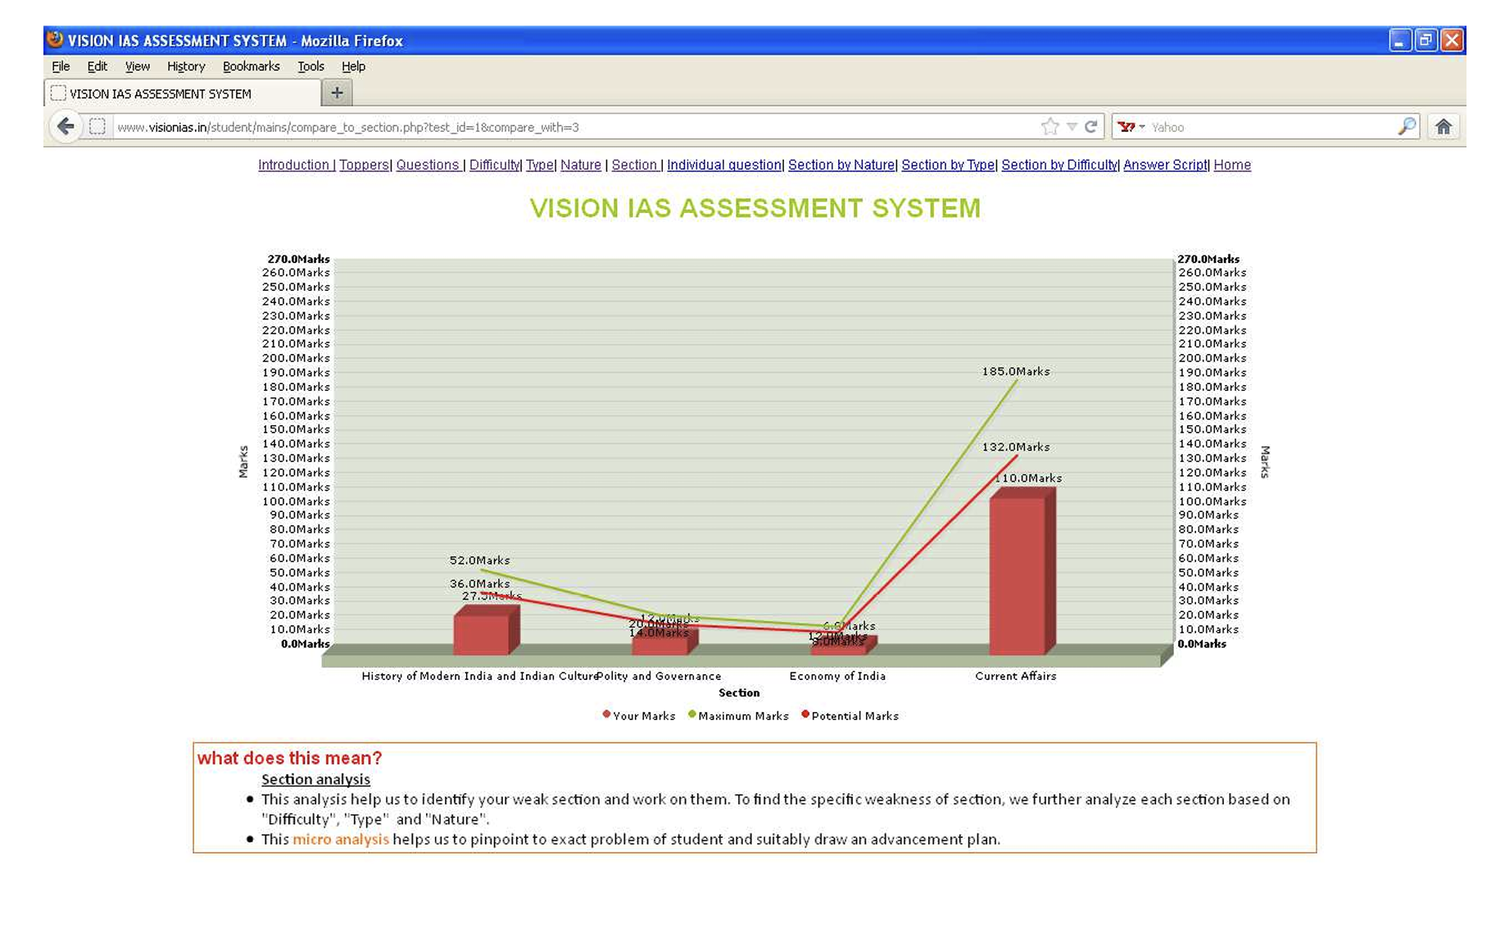The image size is (1496, 952).
Task: Click the Section analysis subheading
Action: tap(315, 779)
